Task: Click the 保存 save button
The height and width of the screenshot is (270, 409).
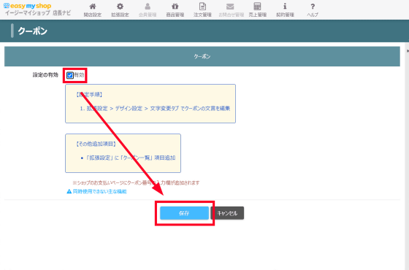Action: [x=184, y=213]
